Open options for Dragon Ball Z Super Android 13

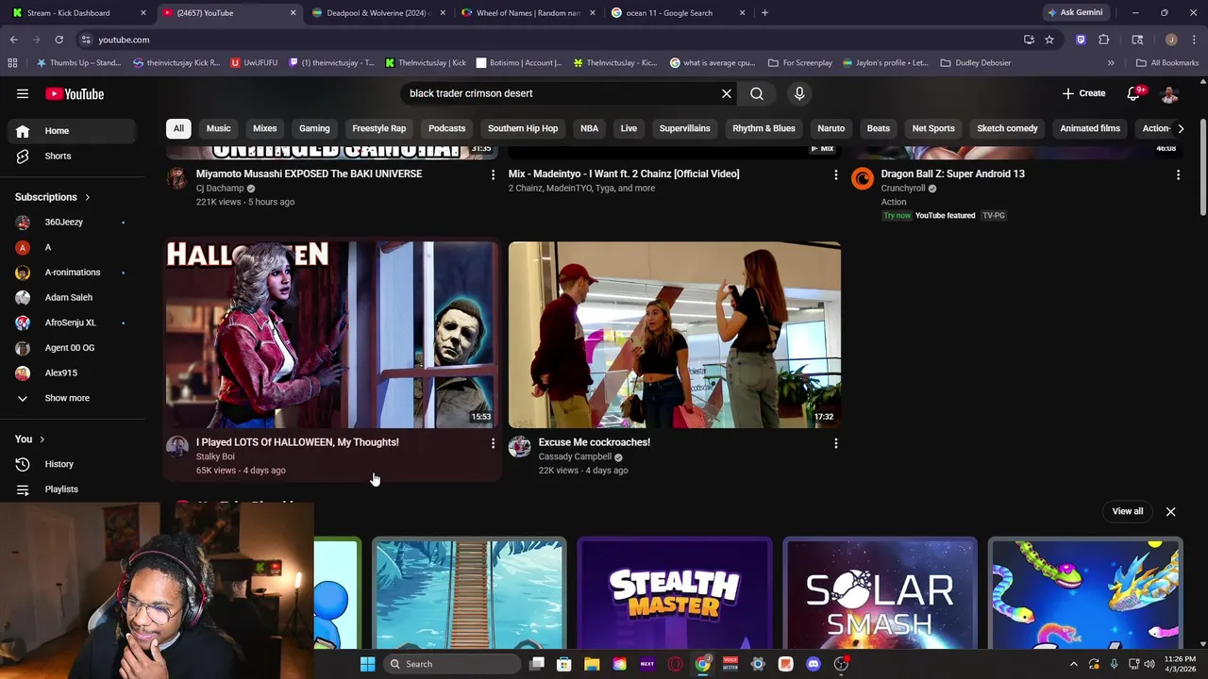(x=1178, y=174)
